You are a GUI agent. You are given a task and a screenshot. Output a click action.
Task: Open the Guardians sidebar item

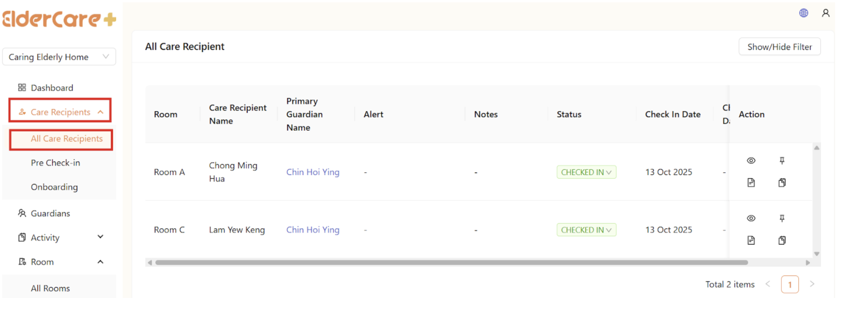[50, 213]
